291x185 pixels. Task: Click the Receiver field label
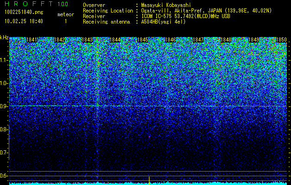click(x=94, y=16)
